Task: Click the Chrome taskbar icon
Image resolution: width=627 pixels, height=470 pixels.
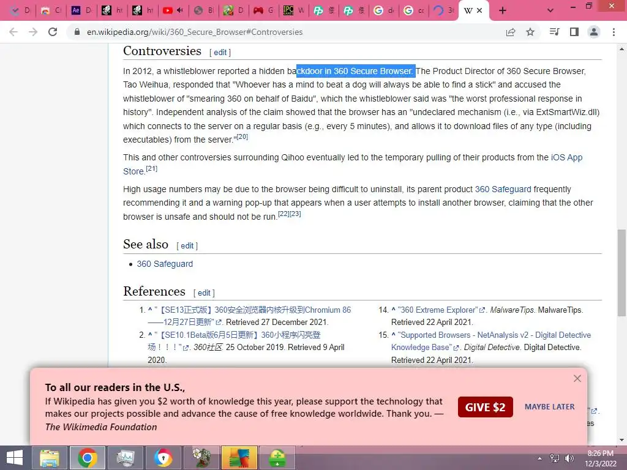Action: [x=87, y=458]
